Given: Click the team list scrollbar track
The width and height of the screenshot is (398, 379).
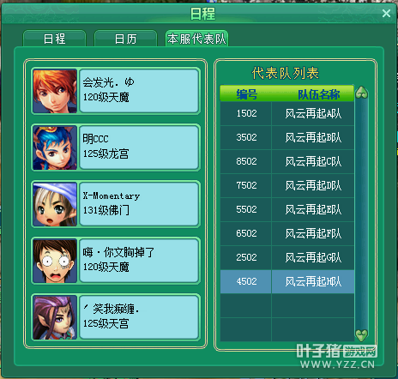Looking at the screenshot, I should click(361, 214).
